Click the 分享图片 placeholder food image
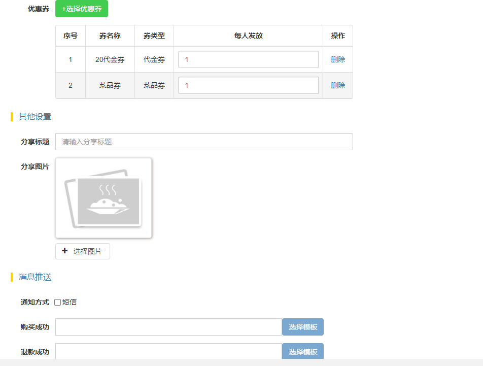 click(x=103, y=198)
